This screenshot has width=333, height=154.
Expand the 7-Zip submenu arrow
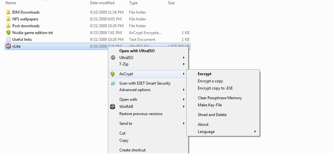[184, 64]
